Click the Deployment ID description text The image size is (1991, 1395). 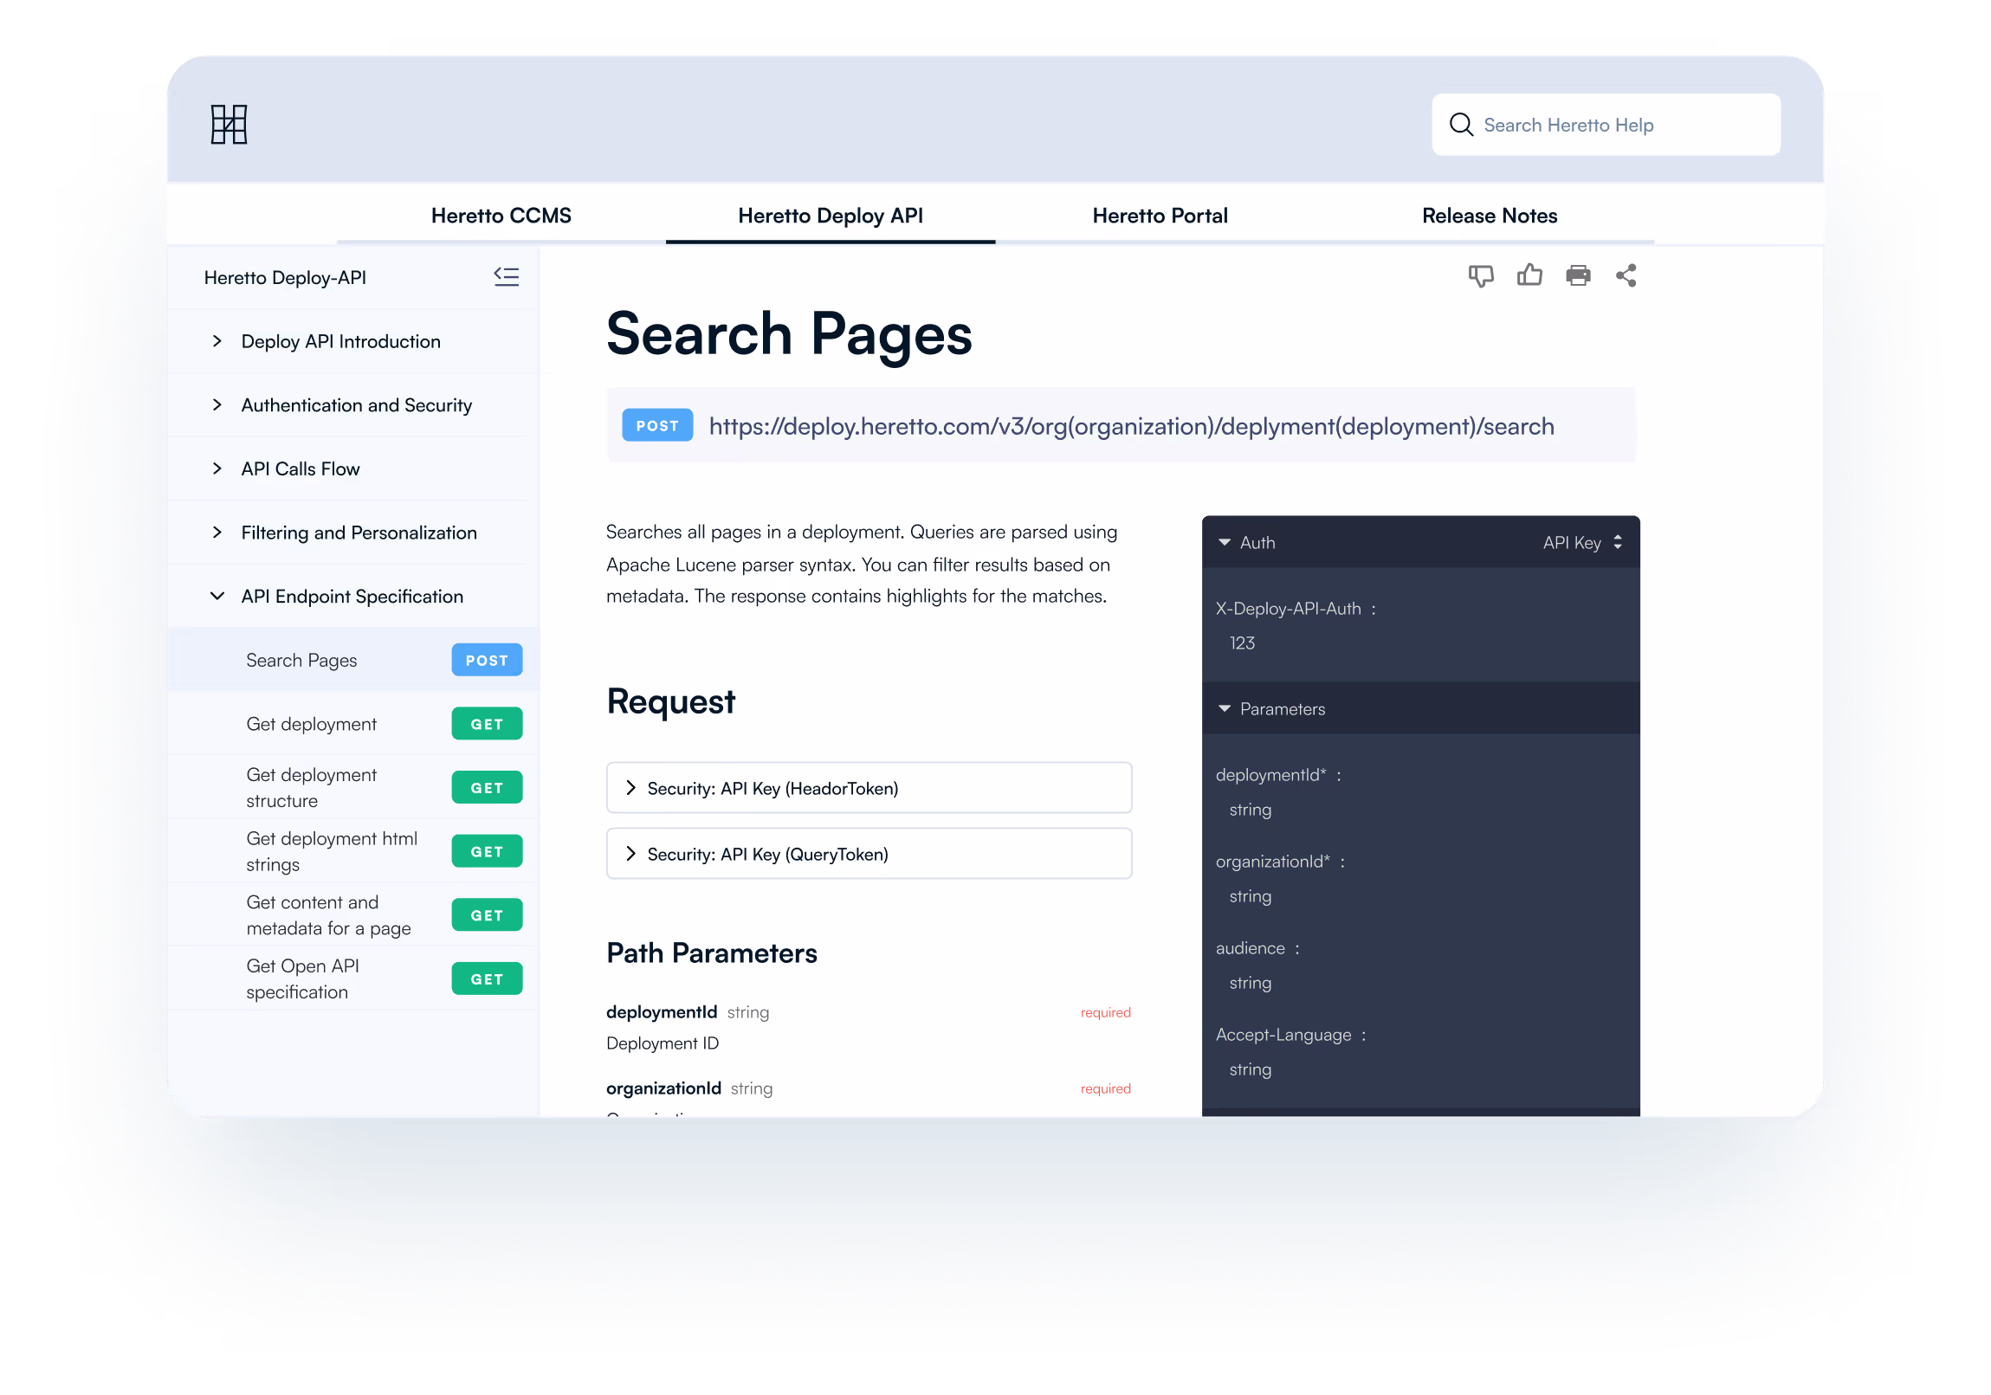(663, 1043)
